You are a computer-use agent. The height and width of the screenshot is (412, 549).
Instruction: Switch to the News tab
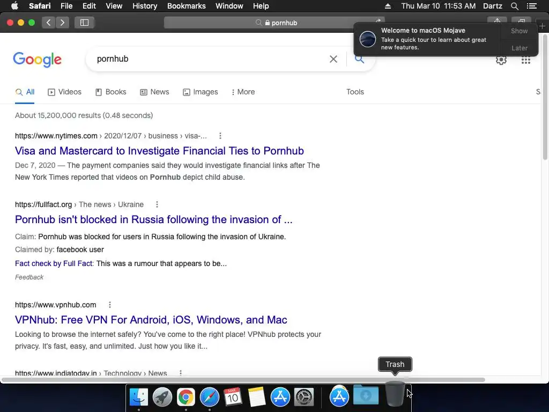pyautogui.click(x=154, y=92)
